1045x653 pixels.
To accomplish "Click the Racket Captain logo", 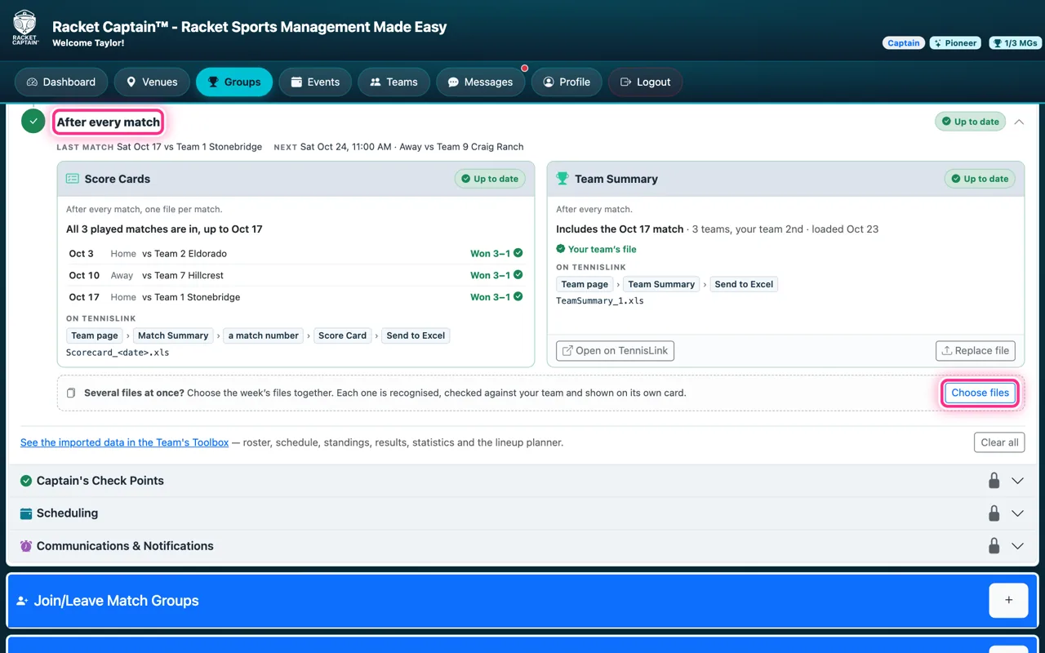I will 25,28.
